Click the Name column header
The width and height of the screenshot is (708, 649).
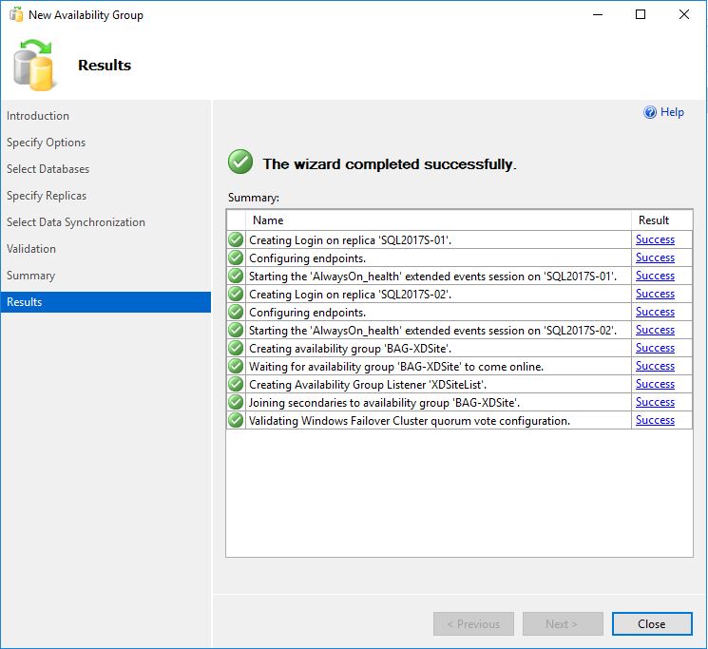click(x=438, y=220)
